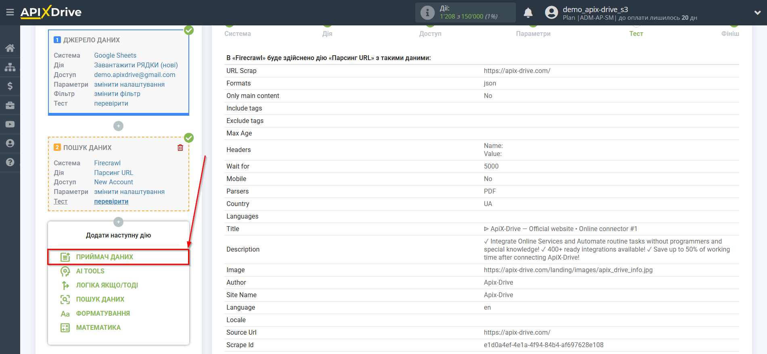
Task: Click змінити фільтр link
Action: [x=117, y=94]
